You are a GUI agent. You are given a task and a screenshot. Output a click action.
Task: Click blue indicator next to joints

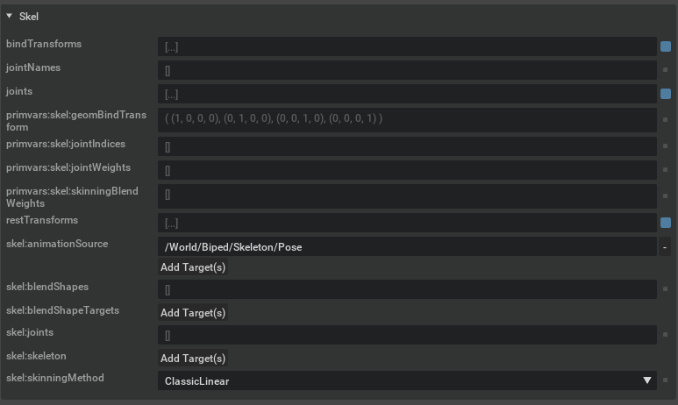(x=666, y=94)
